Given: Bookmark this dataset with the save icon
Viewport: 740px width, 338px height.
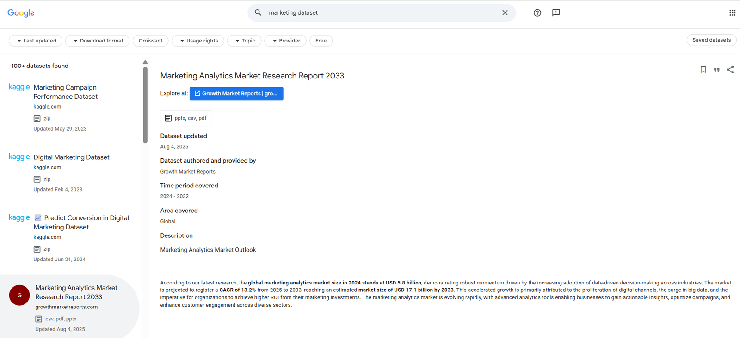Looking at the screenshot, I should tap(703, 70).
